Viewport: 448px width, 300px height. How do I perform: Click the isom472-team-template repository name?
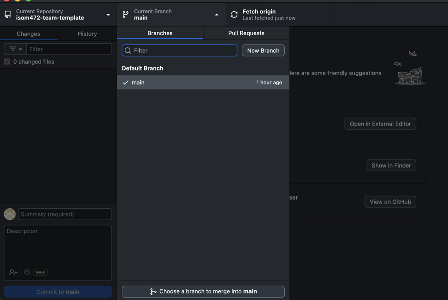50,18
